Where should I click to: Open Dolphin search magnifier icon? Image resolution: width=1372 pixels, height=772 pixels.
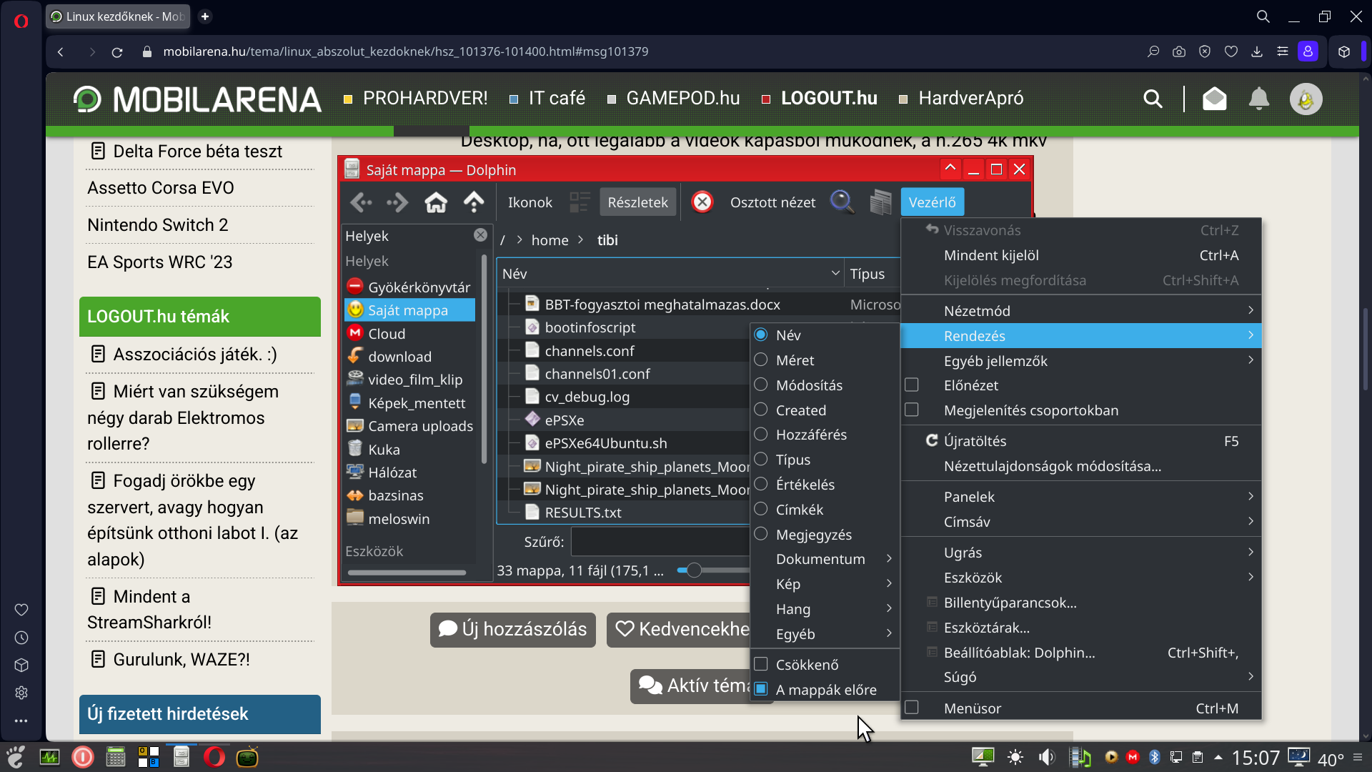(842, 202)
